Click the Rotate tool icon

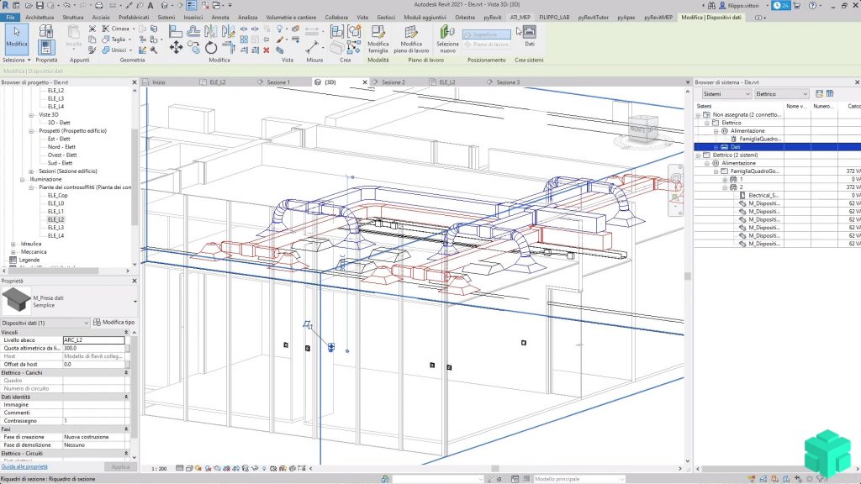[211, 47]
